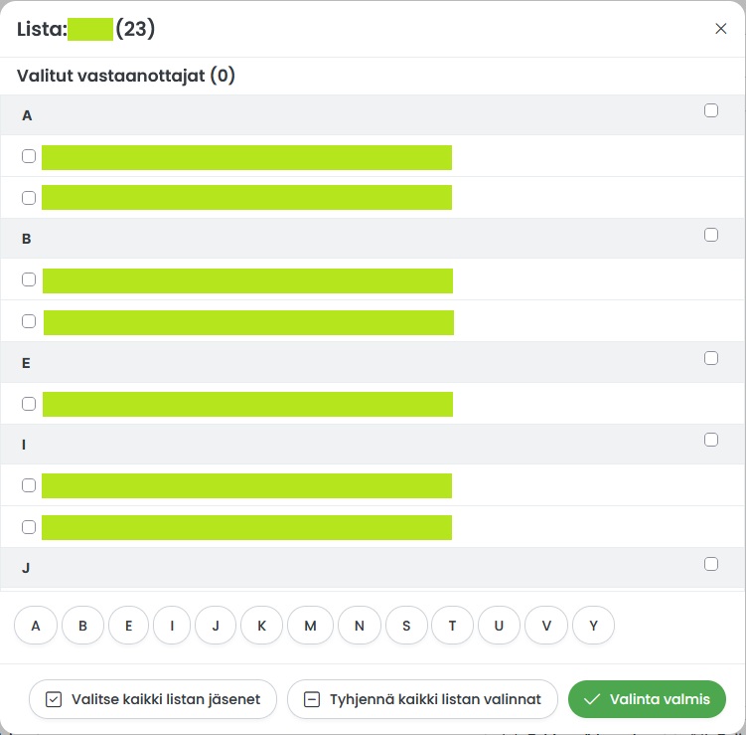
Task: Select all recipients in group E
Action: tap(711, 358)
